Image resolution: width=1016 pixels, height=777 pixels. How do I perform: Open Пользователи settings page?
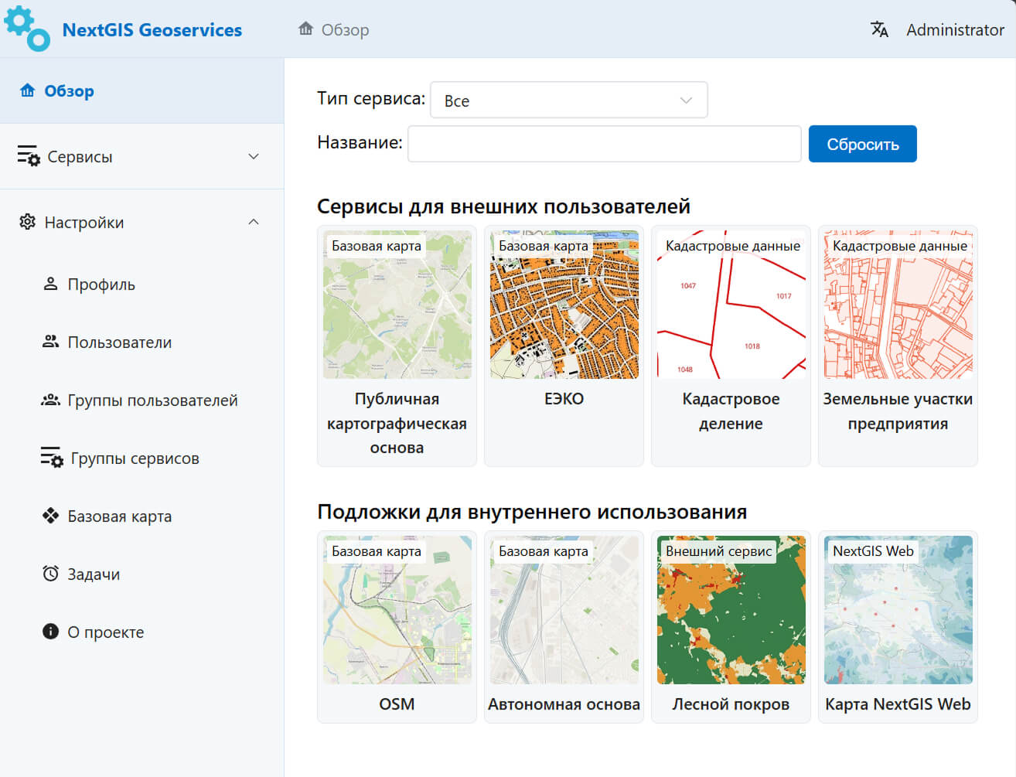[141, 342]
